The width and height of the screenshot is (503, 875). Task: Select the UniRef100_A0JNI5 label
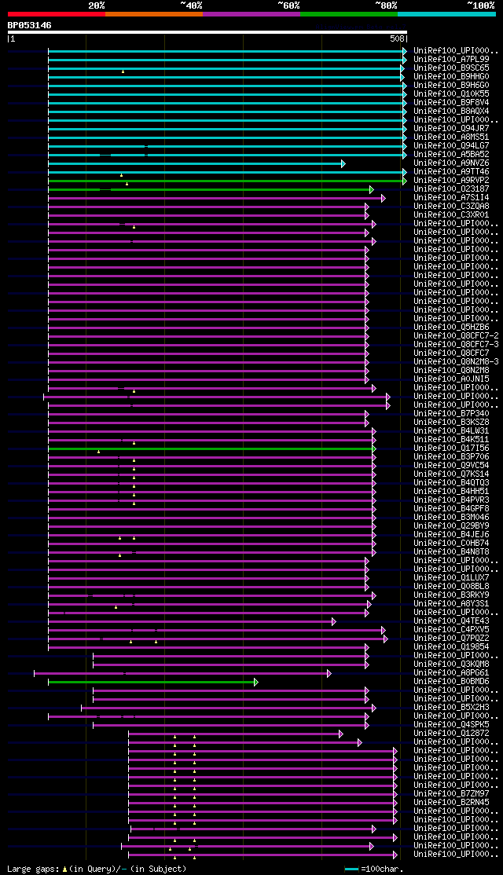pyautogui.click(x=451, y=379)
